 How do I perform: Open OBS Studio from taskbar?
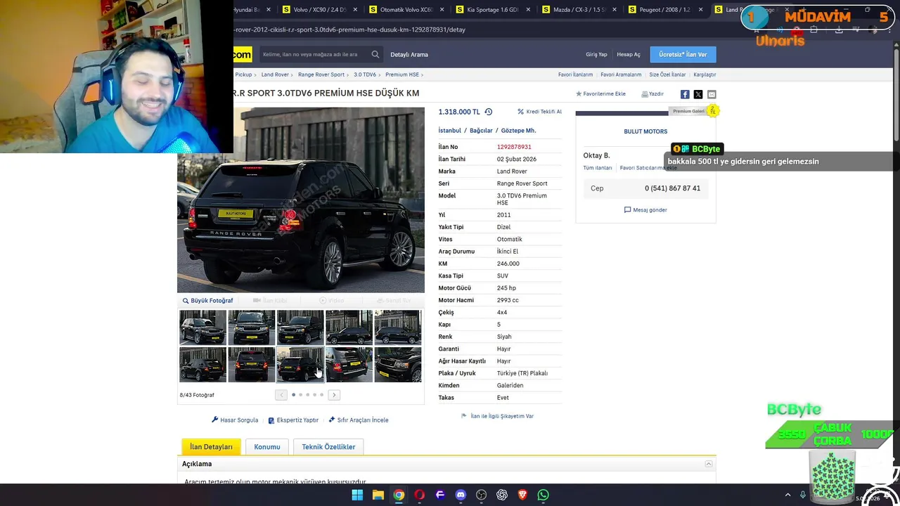pos(482,495)
